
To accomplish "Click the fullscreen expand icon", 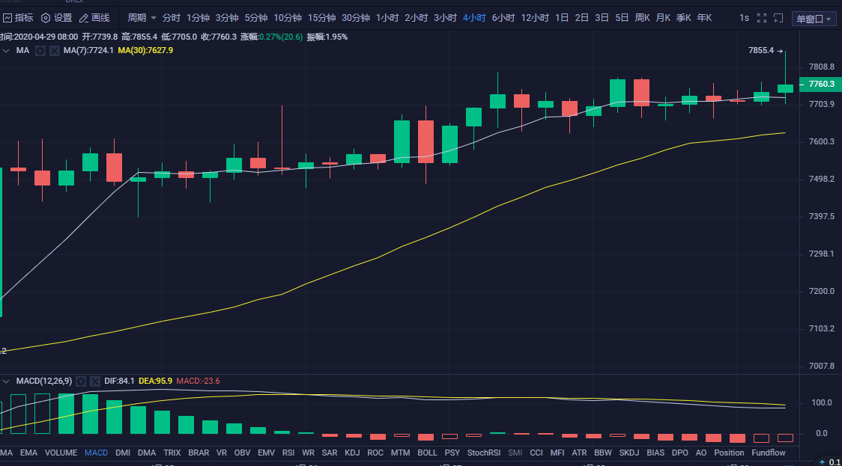I will pyautogui.click(x=761, y=18).
